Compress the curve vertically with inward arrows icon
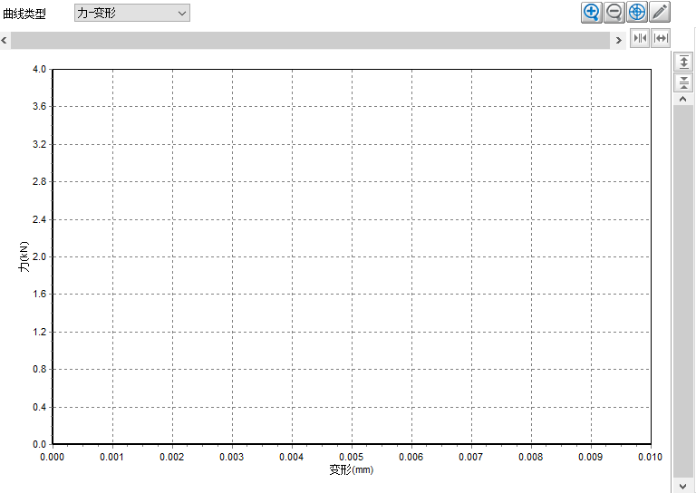The height and width of the screenshot is (493, 696). tap(682, 82)
